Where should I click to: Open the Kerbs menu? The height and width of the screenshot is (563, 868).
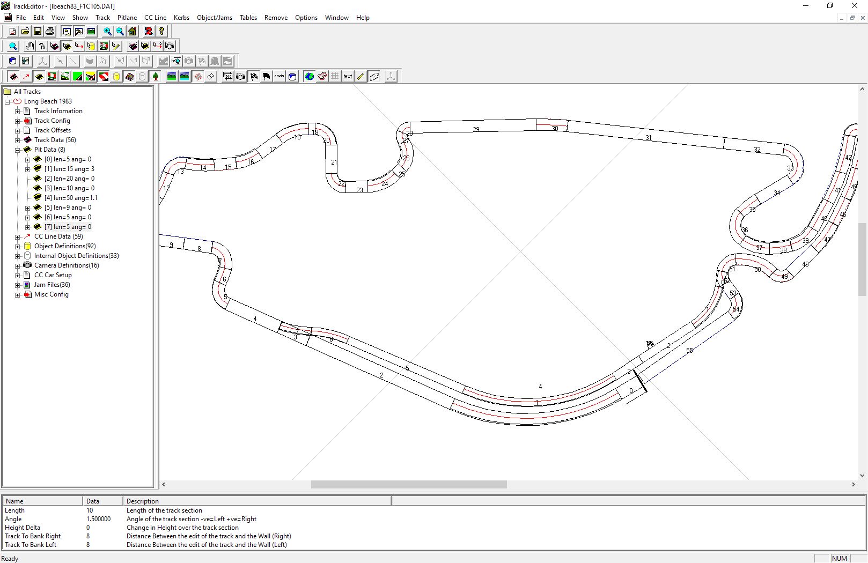coord(181,18)
